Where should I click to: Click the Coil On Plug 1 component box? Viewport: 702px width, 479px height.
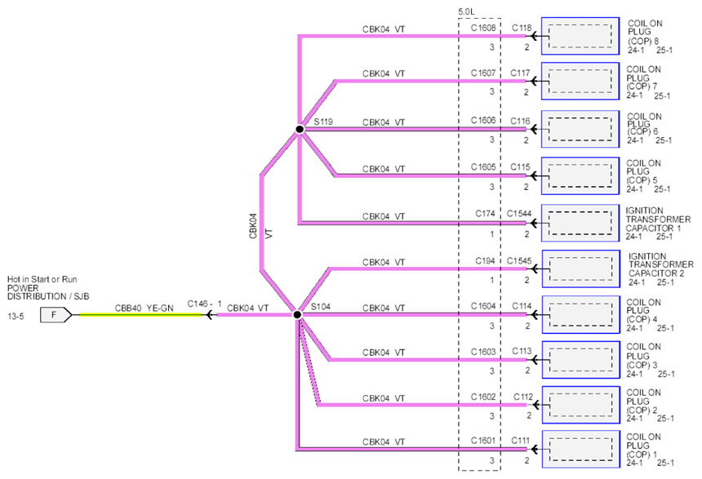pyautogui.click(x=580, y=449)
